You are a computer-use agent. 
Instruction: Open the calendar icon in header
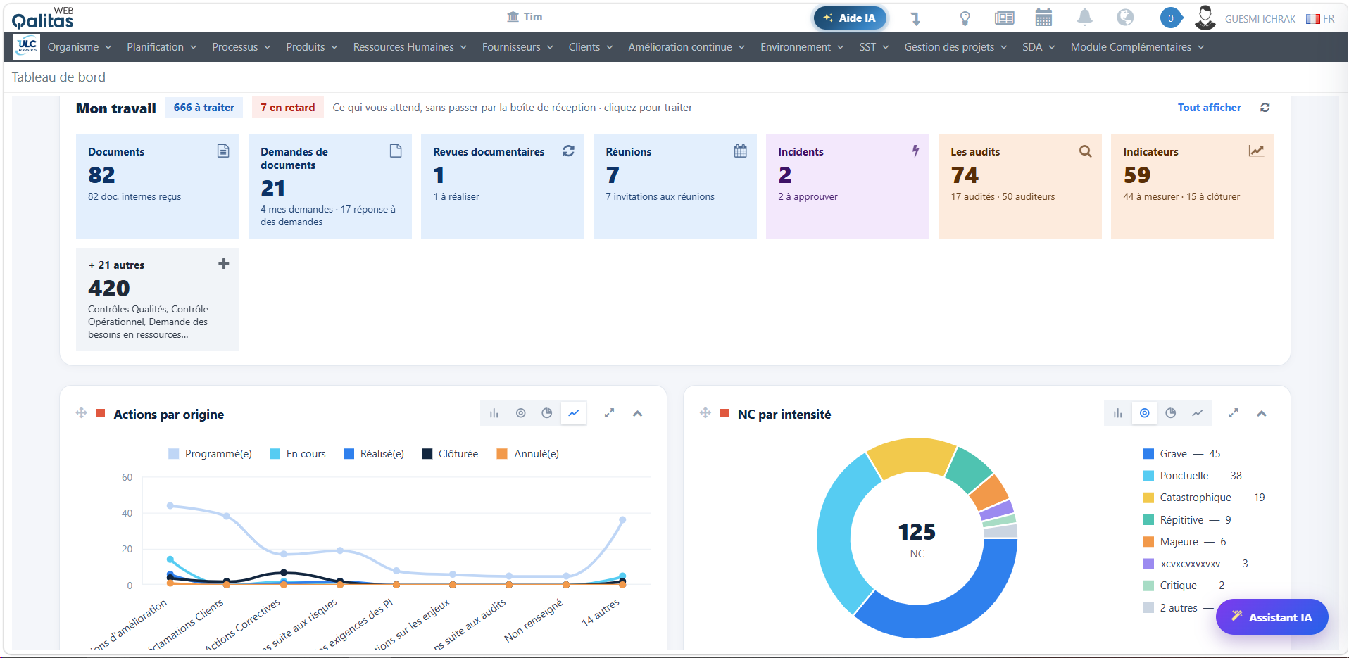[x=1043, y=18]
